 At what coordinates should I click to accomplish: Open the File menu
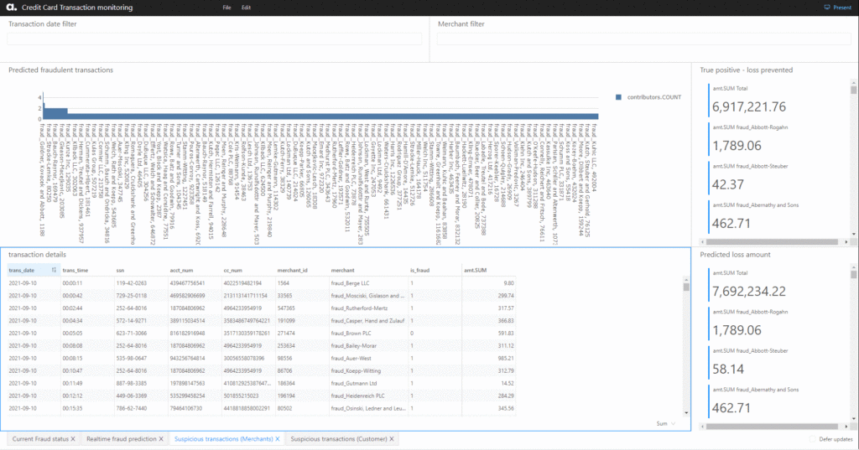point(226,8)
